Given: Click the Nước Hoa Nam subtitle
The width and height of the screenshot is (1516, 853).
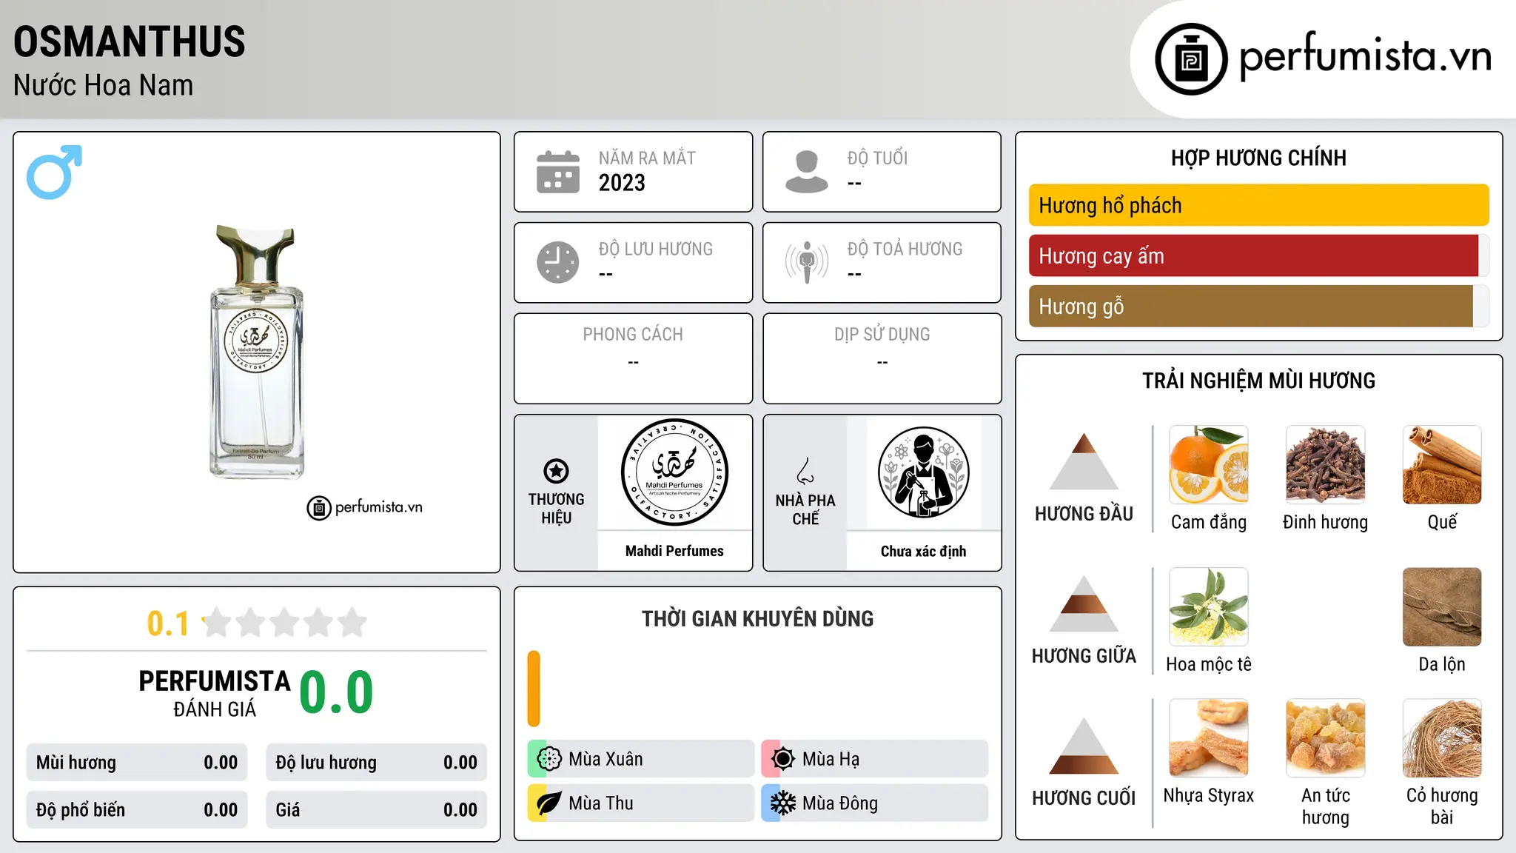Looking at the screenshot, I should 103,85.
